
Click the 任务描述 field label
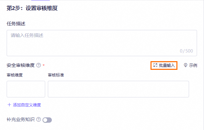16,24
